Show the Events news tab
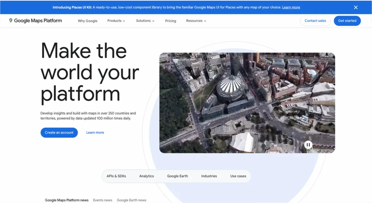The height and width of the screenshot is (203, 372). point(102,200)
